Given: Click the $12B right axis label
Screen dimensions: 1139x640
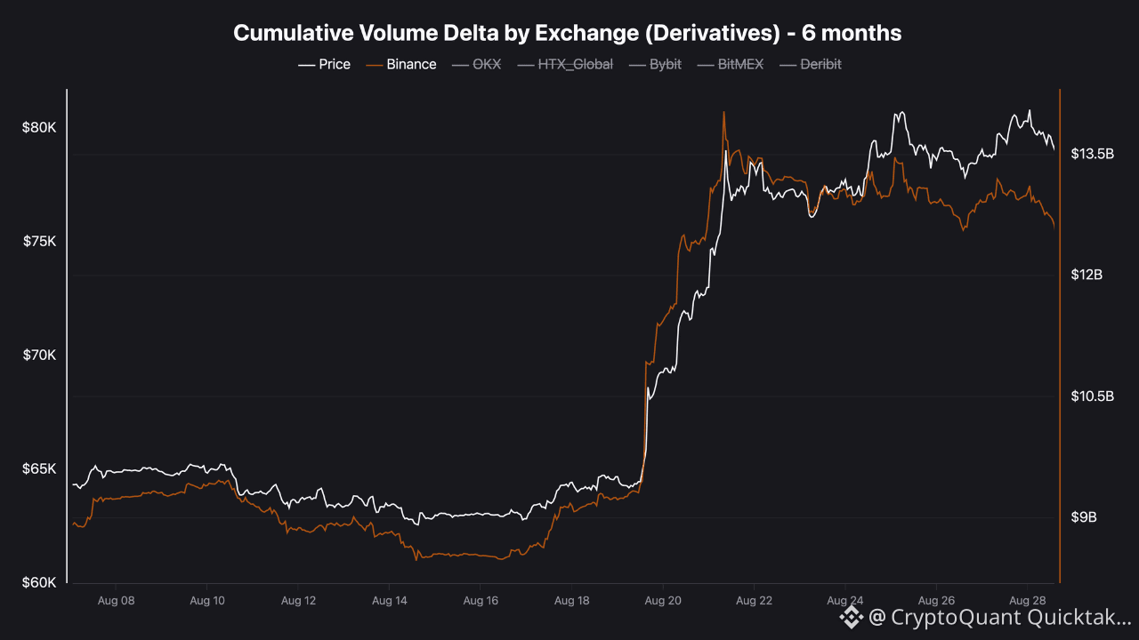Looking at the screenshot, I should tap(1087, 276).
